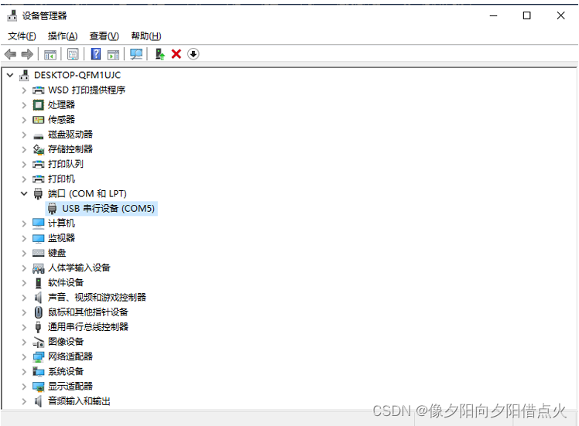Collapse the 端口 (COM 和 LPT) category

(24, 193)
